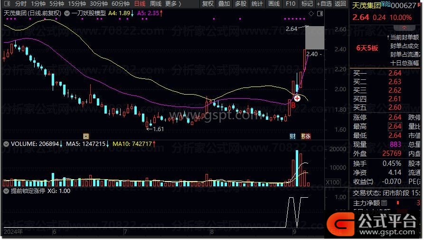
Task: Open the 统计 statistics tool
Action: pyautogui.click(x=257, y=4)
